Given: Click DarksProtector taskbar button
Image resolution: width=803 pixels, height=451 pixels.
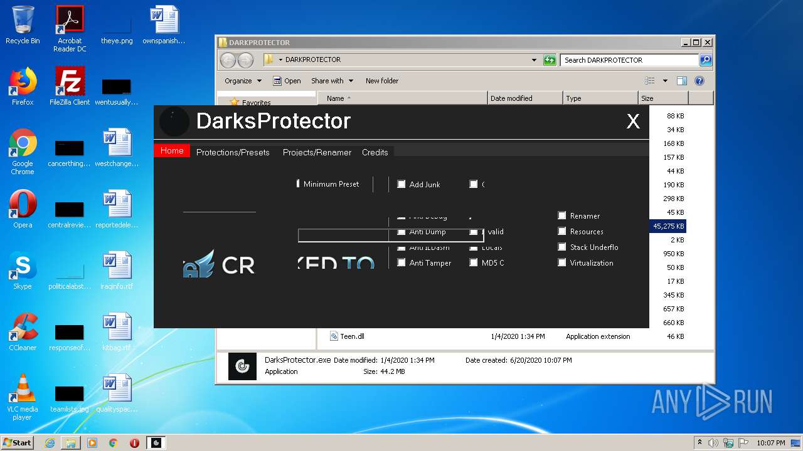Looking at the screenshot, I should pyautogui.click(x=156, y=443).
